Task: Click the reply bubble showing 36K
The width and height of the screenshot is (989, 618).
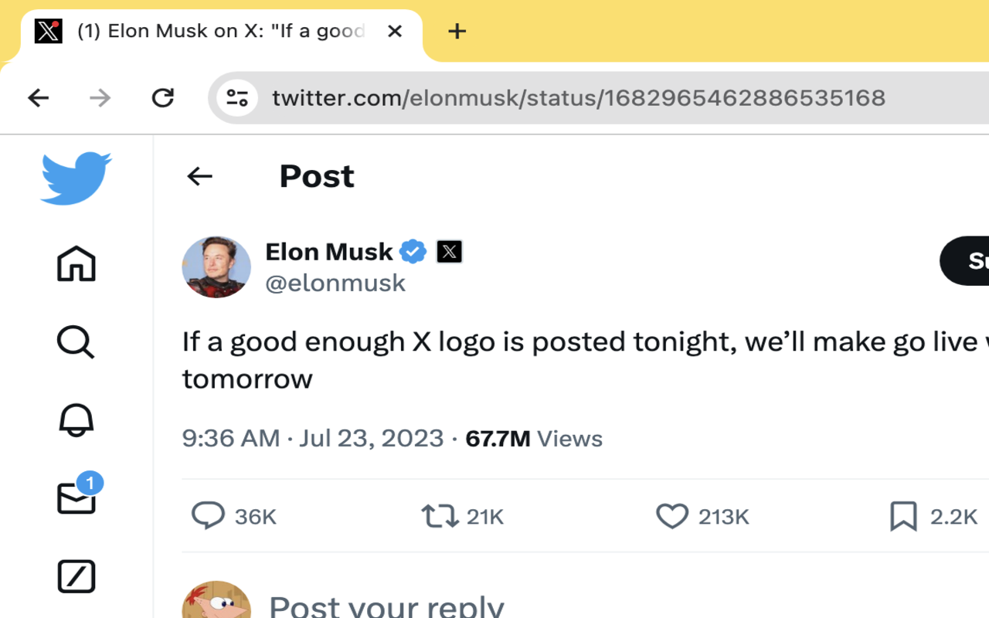Action: click(x=208, y=515)
